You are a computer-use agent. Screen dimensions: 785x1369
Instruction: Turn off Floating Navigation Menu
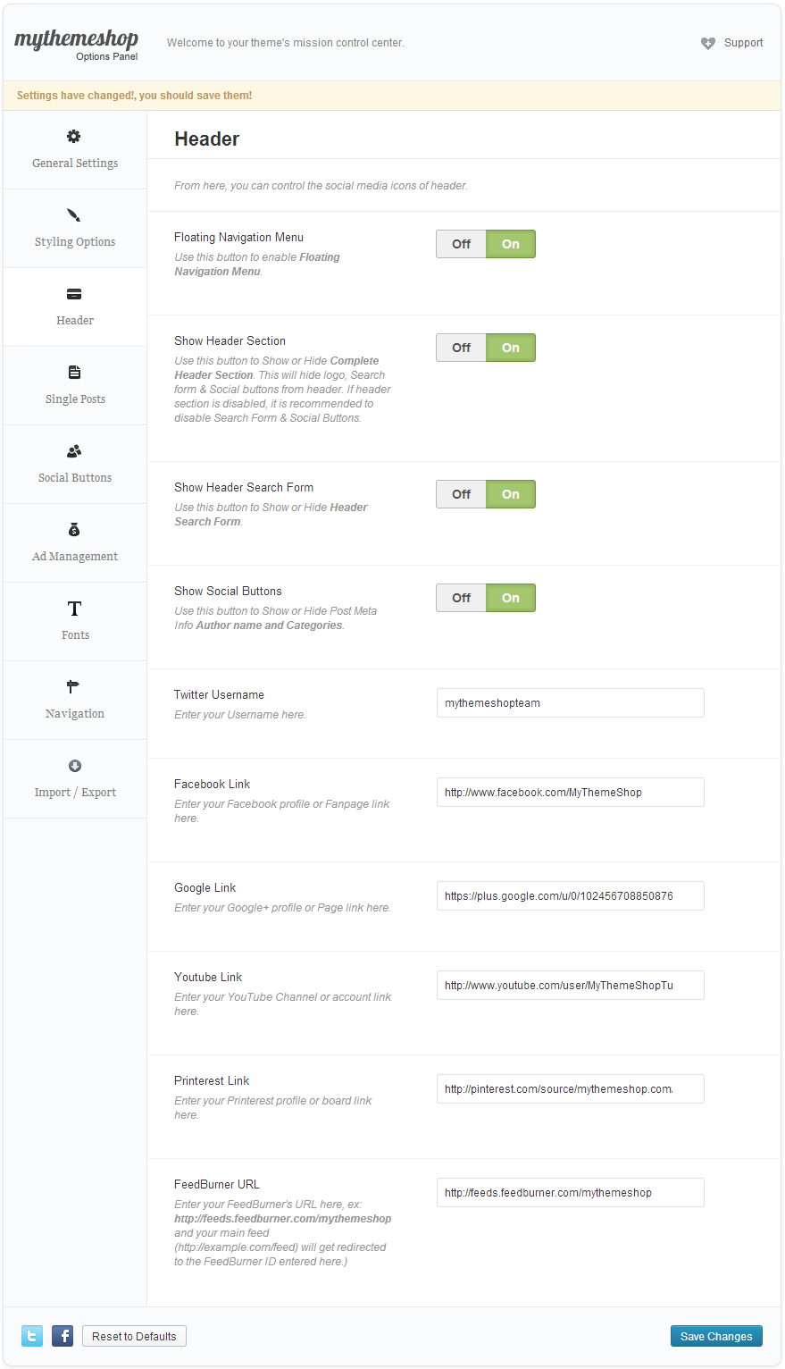click(x=461, y=244)
